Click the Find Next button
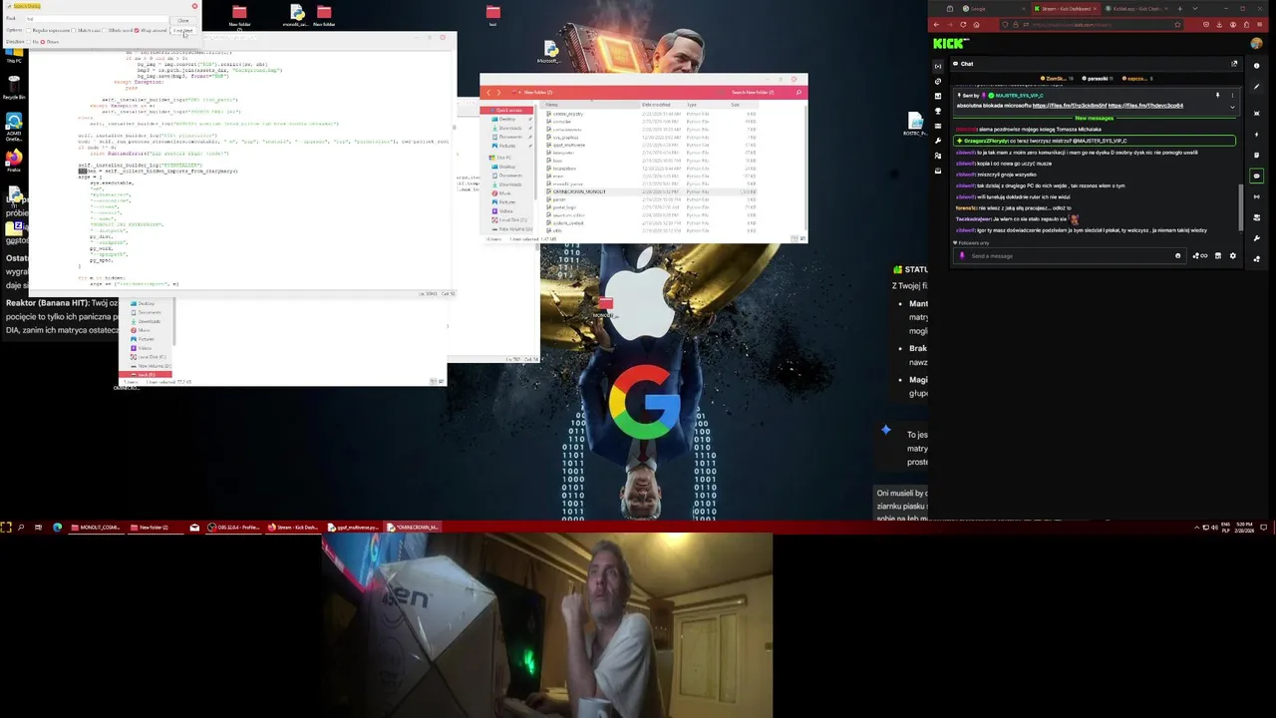 tap(182, 30)
